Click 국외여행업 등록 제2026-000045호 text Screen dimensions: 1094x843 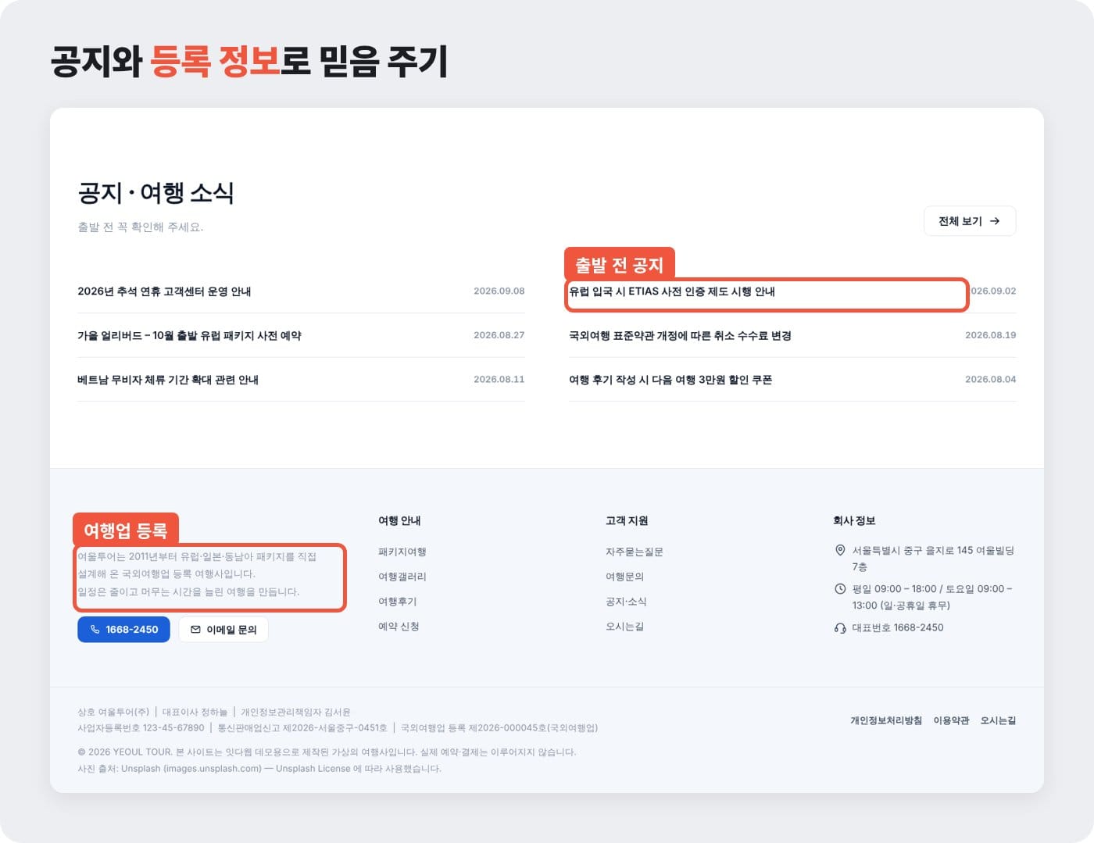pyautogui.click(x=499, y=727)
